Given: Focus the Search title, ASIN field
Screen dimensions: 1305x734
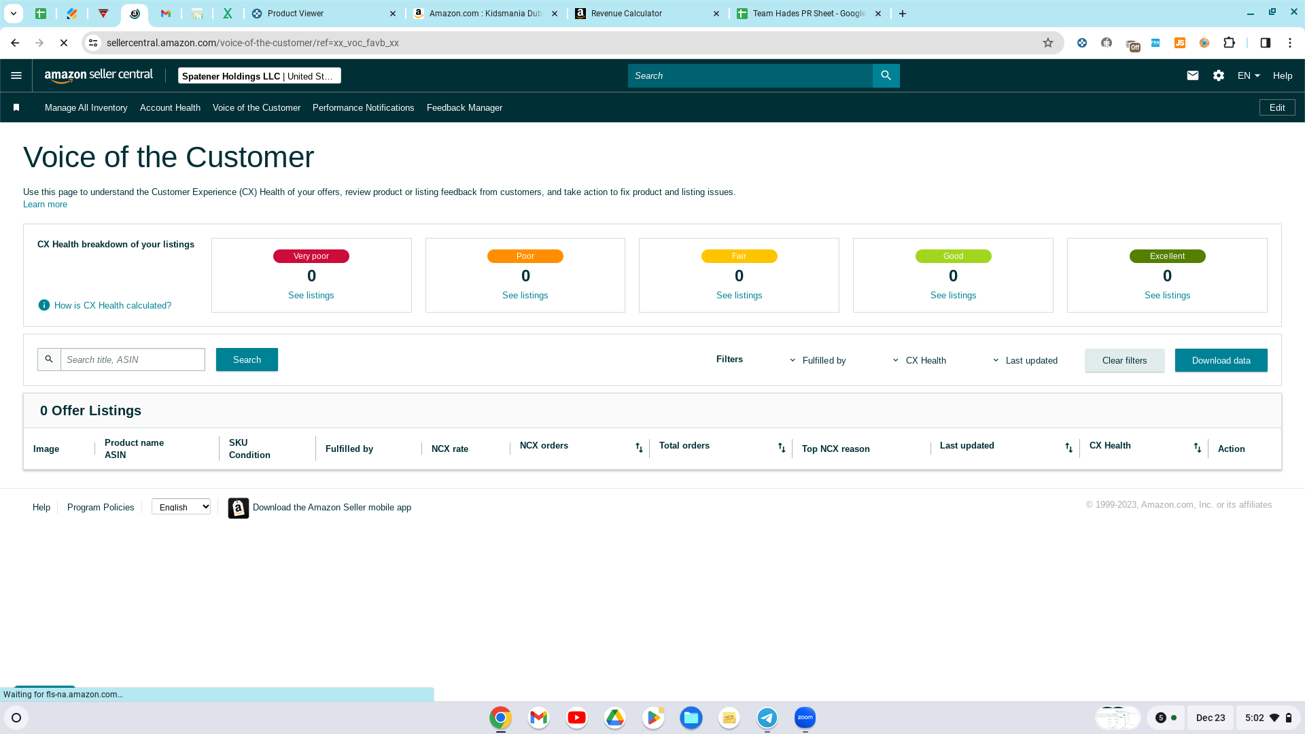Looking at the screenshot, I should click(133, 360).
